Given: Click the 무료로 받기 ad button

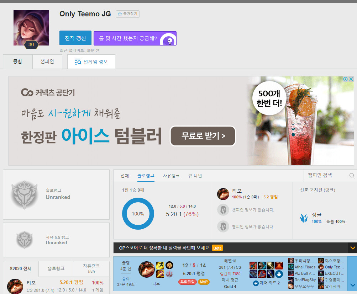Looking at the screenshot, I should tap(203, 136).
